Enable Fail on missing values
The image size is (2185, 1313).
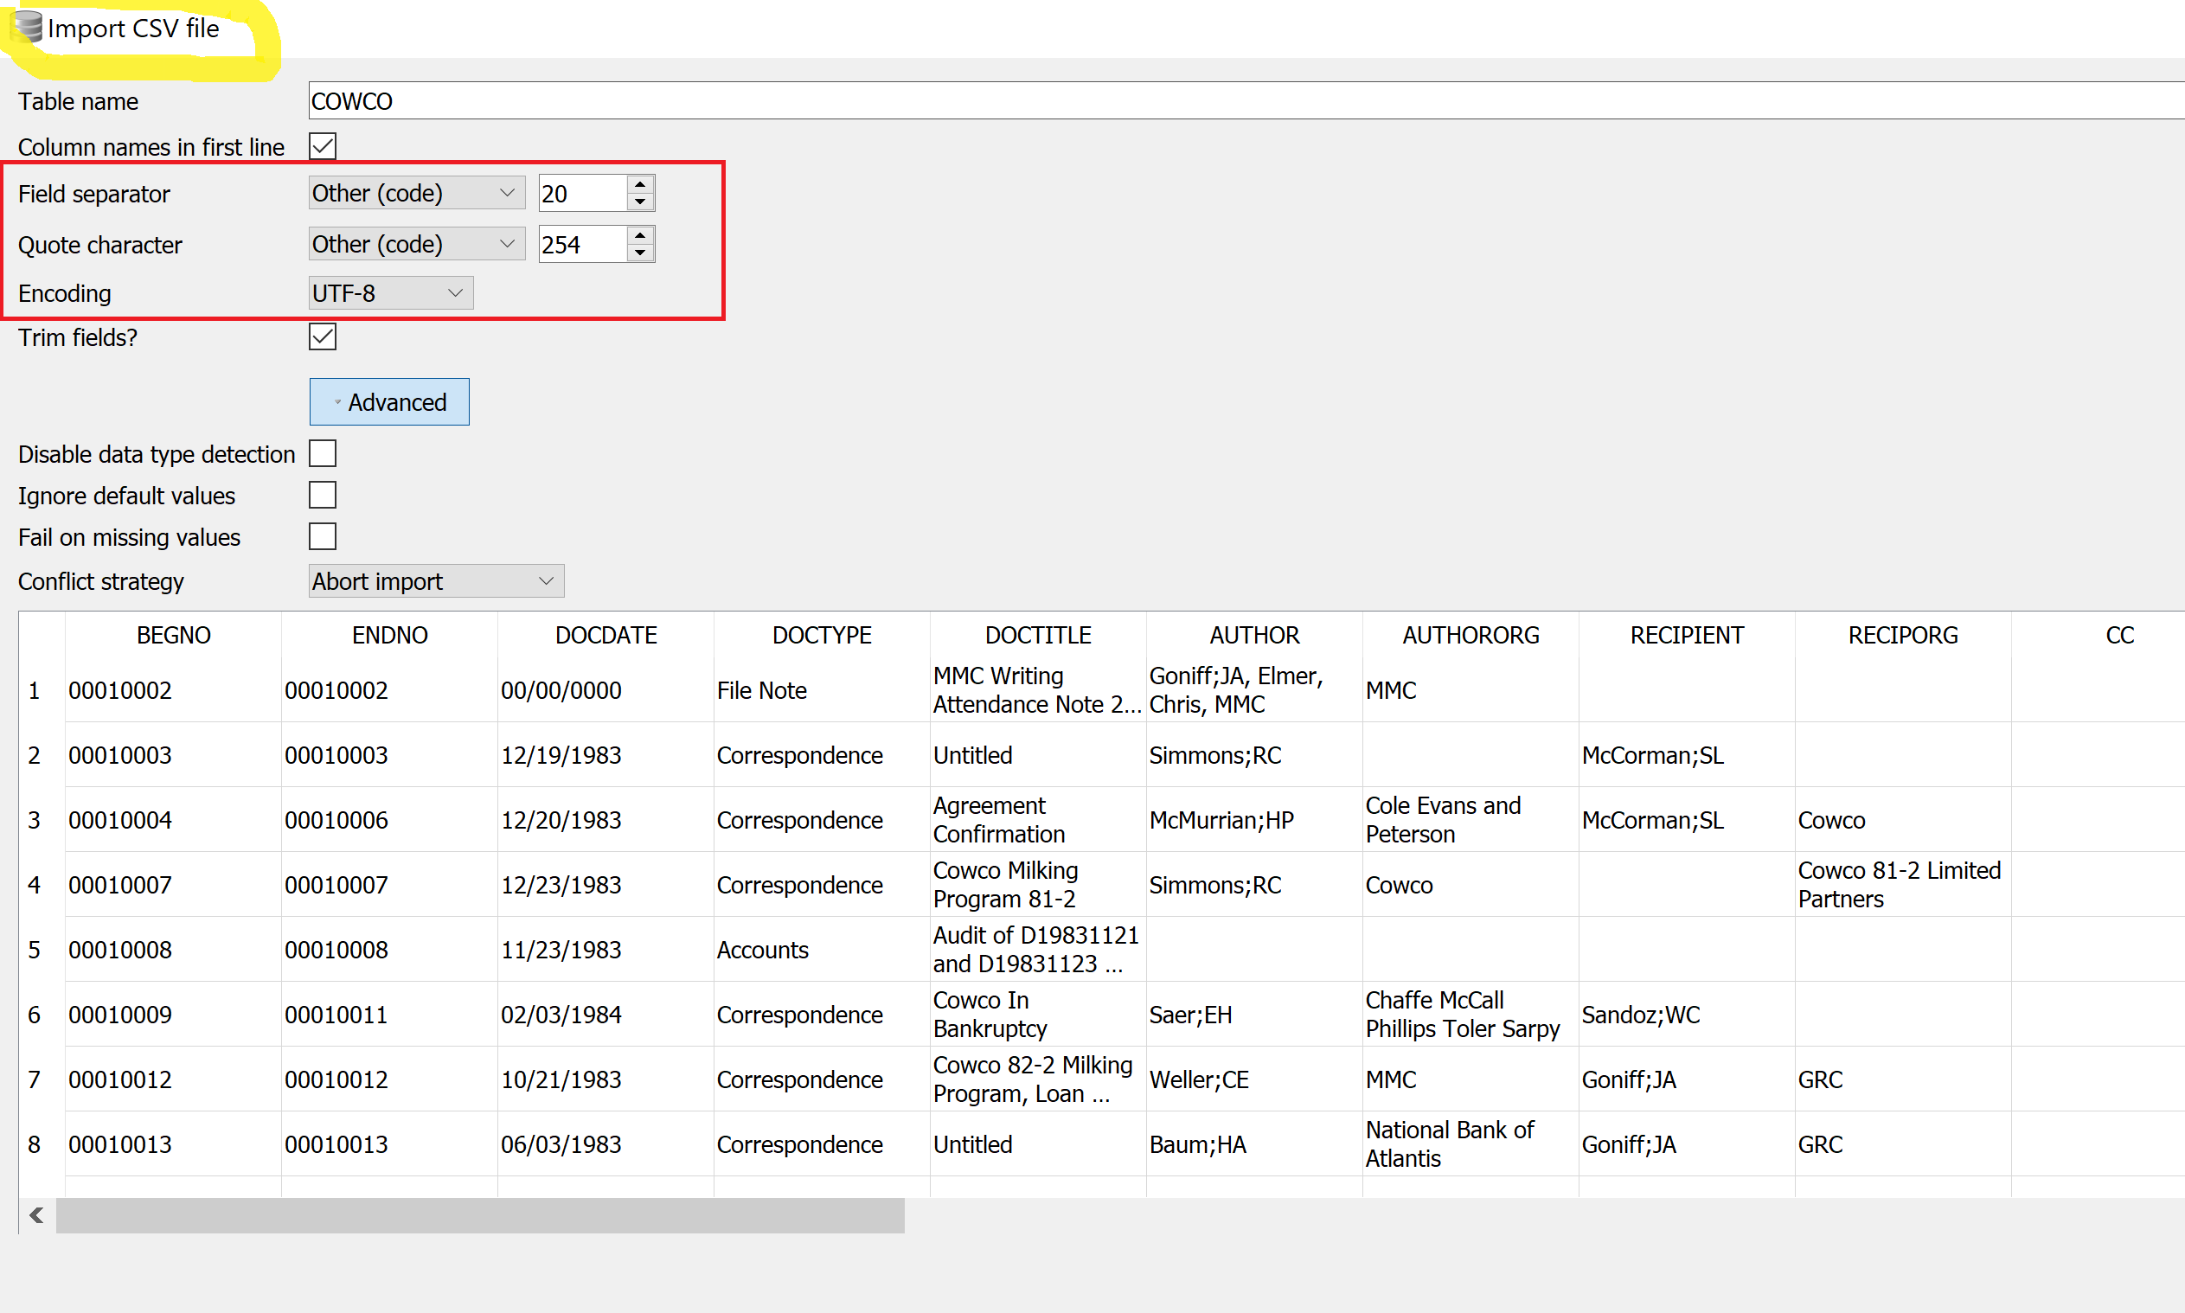click(323, 536)
